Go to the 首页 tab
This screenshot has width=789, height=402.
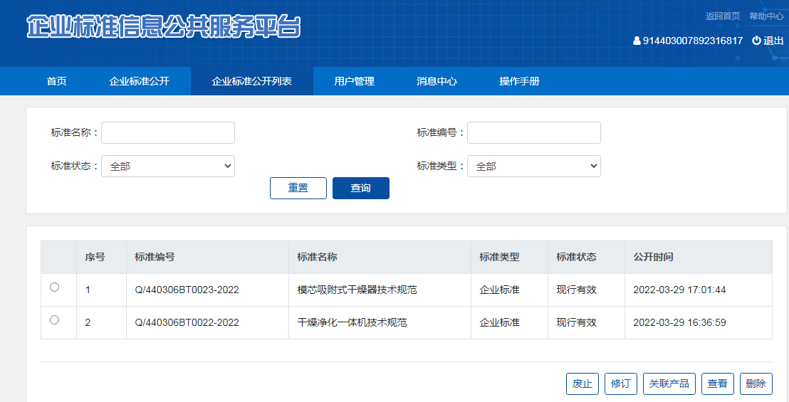(57, 81)
